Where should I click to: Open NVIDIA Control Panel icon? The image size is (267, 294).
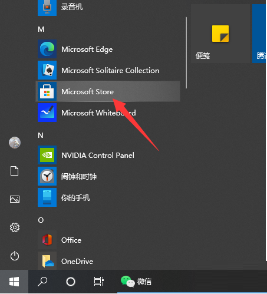pos(47,155)
